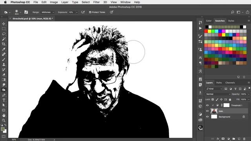Open the Image menu
Image resolution: width=251 pixels, height=141 pixels.
click(54, 2)
